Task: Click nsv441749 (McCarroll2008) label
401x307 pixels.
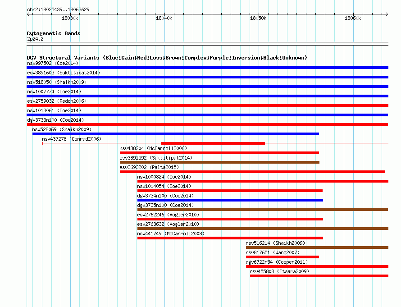Action: (171, 234)
